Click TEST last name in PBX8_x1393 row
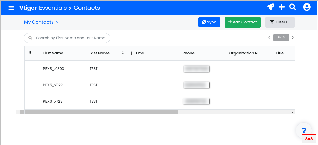The height and width of the screenshot is (145, 318). click(93, 69)
